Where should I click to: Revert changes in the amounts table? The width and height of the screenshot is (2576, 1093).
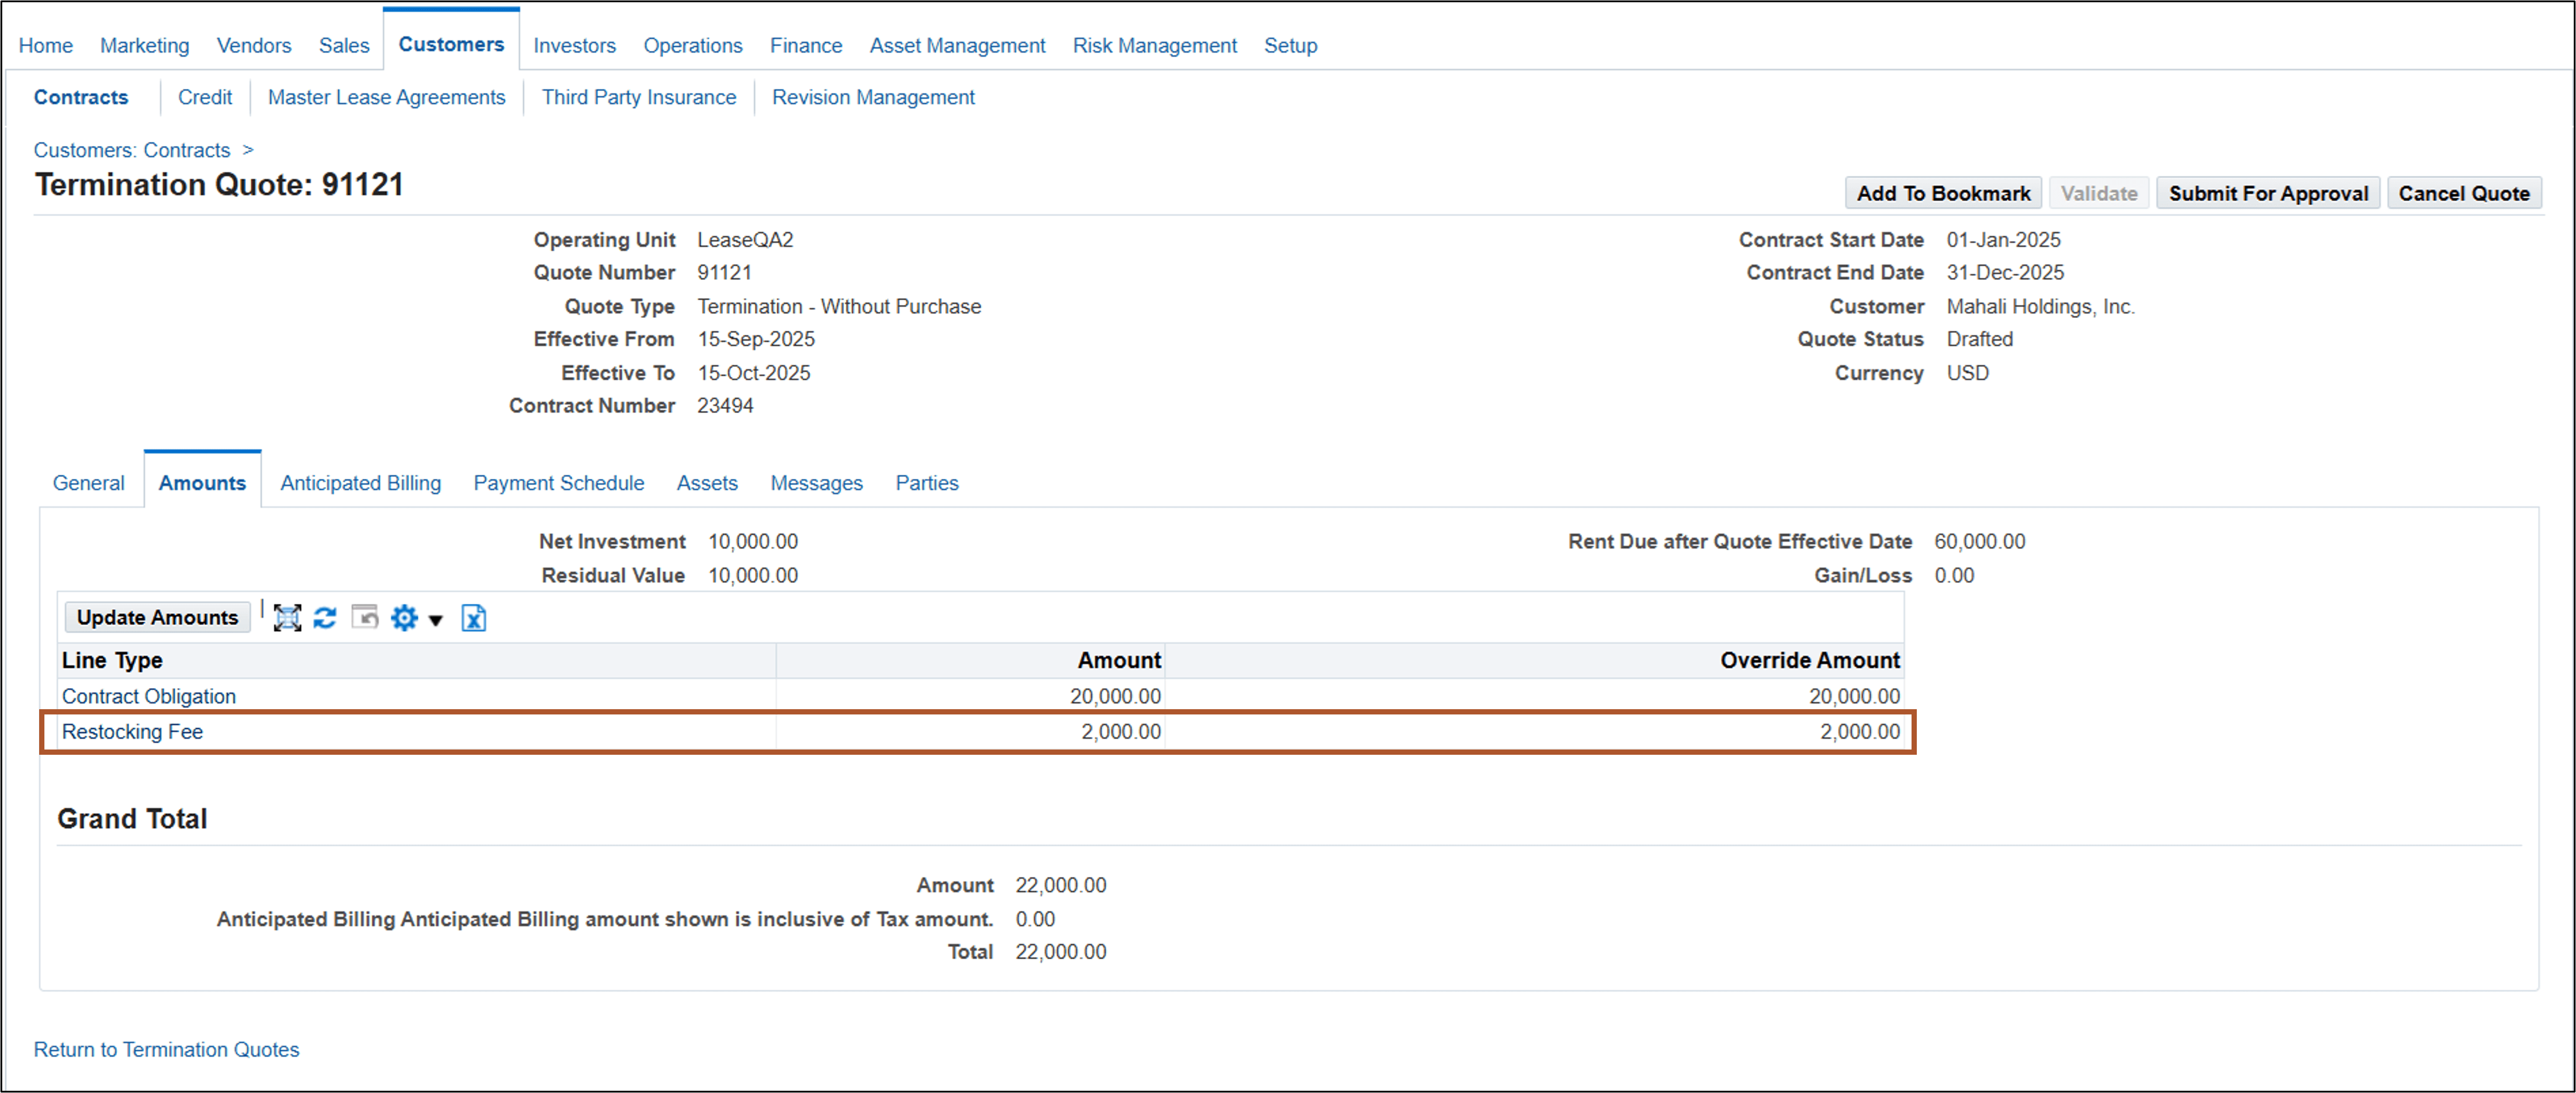364,618
